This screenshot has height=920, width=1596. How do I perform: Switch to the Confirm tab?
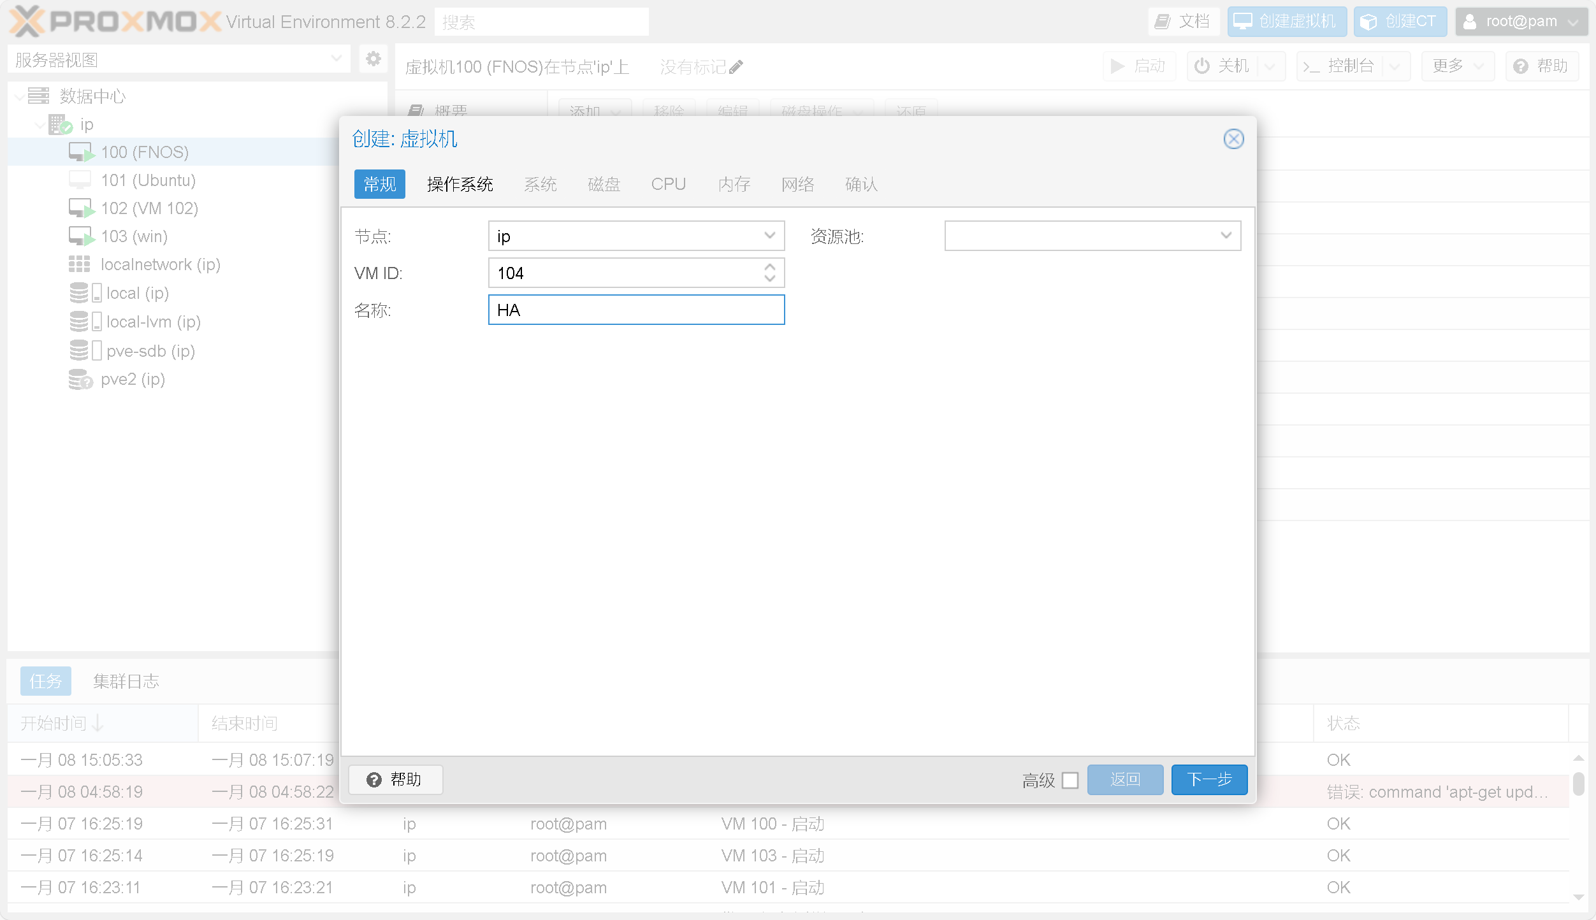pos(861,184)
